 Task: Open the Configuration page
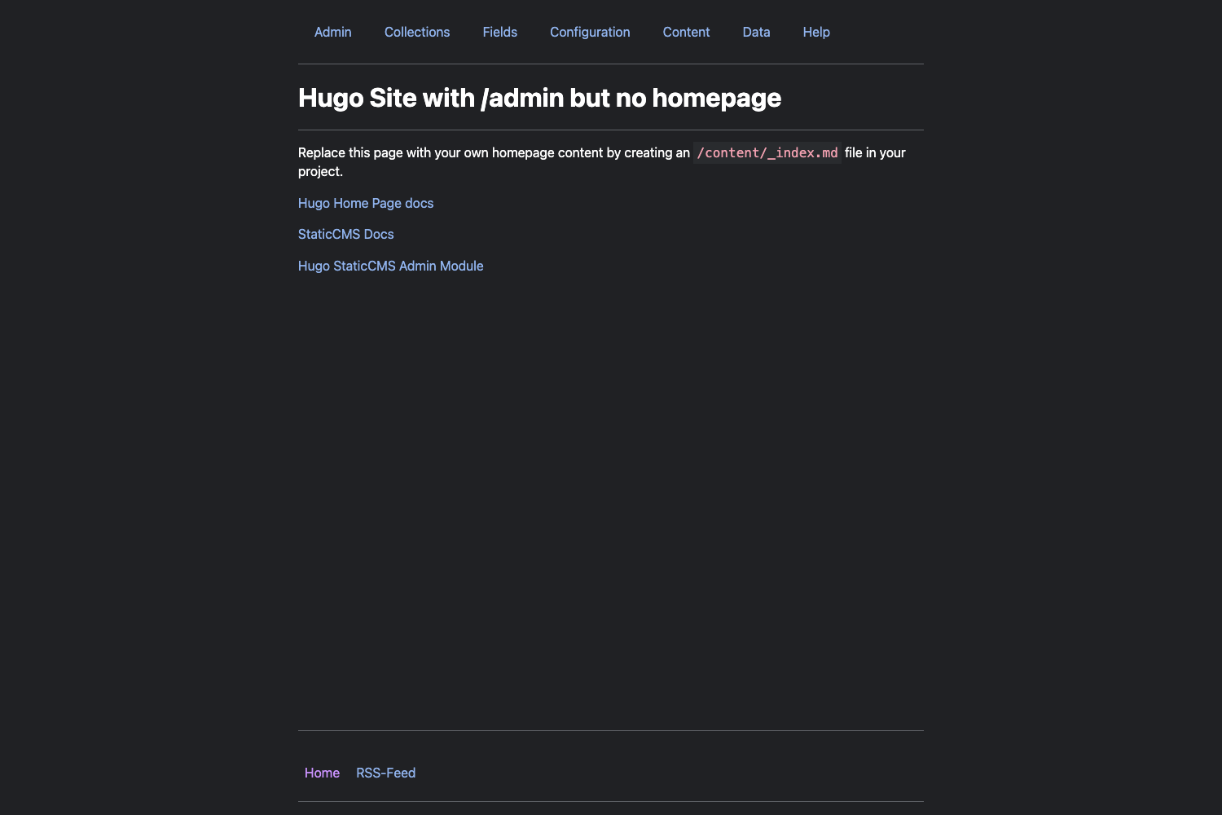[x=590, y=32]
